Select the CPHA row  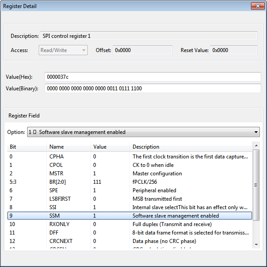coord(129,157)
